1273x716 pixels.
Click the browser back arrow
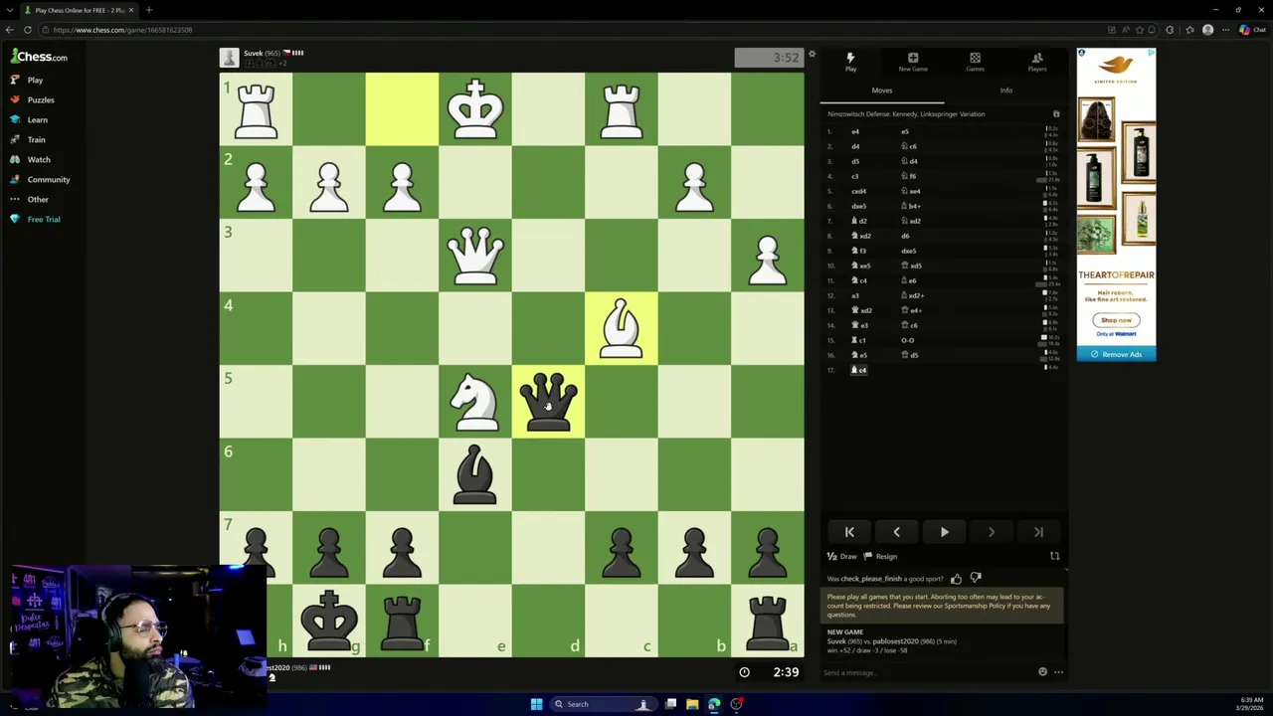[9, 30]
